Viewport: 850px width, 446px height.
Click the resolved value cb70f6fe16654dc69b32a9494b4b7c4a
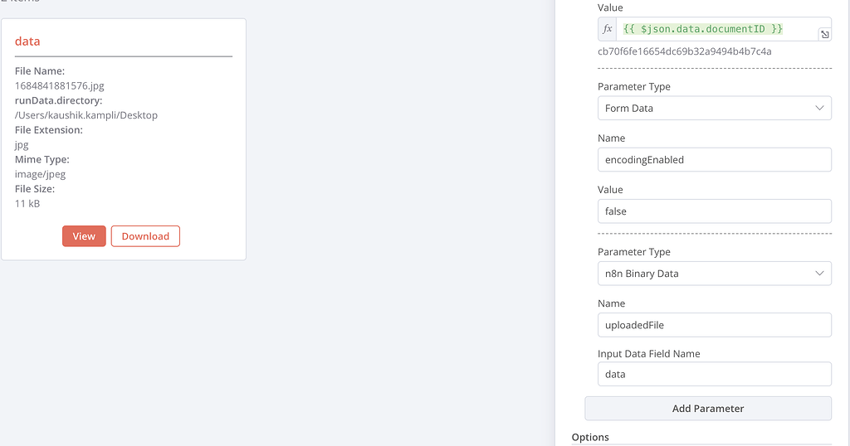[684, 51]
